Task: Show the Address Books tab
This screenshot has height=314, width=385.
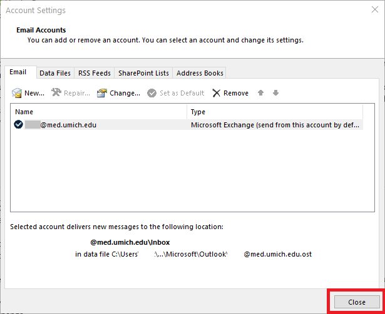Action: point(199,73)
